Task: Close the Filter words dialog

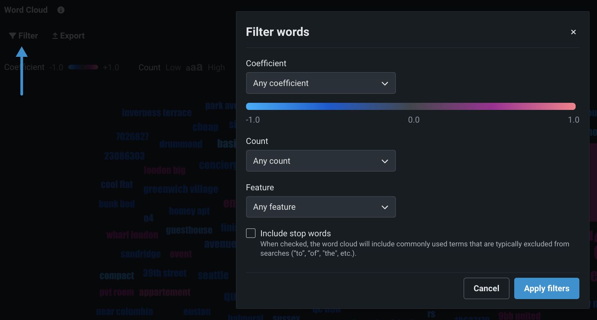Action: [573, 32]
